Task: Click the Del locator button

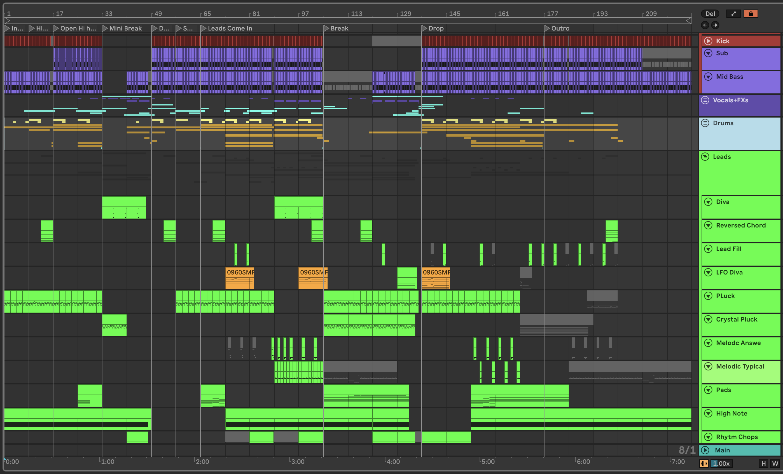Action: [710, 14]
